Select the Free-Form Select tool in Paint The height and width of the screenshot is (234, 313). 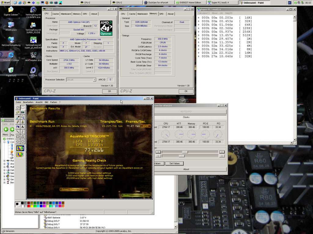point(18,108)
